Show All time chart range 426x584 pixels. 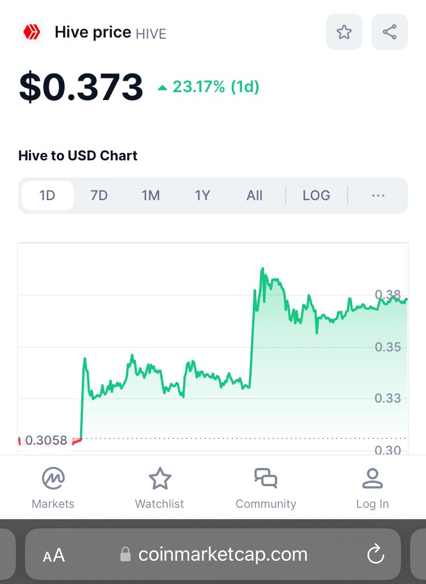click(x=254, y=196)
